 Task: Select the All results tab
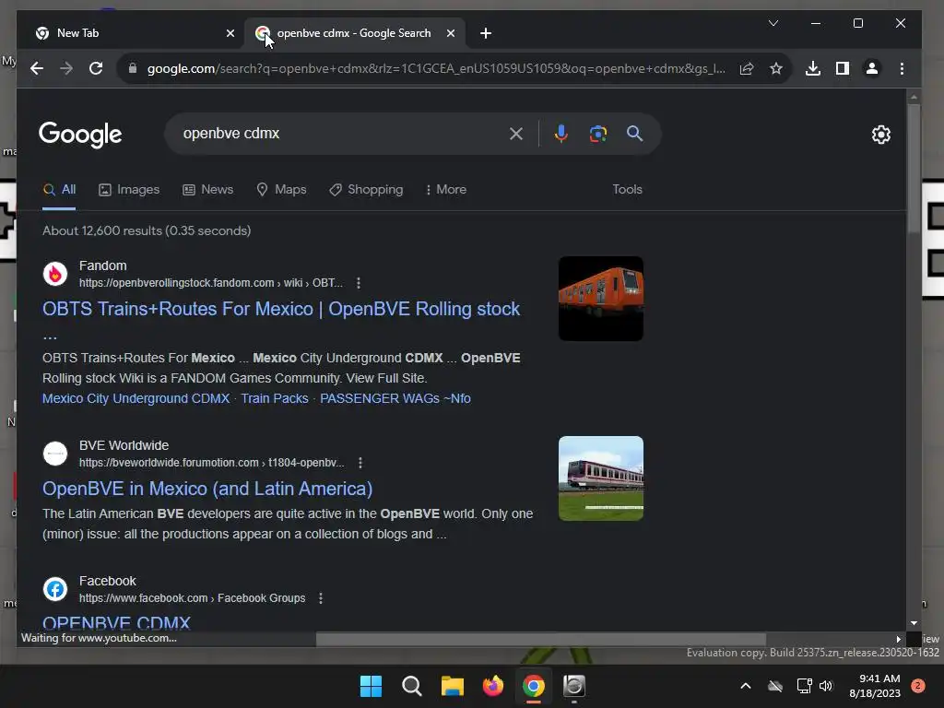(x=59, y=190)
